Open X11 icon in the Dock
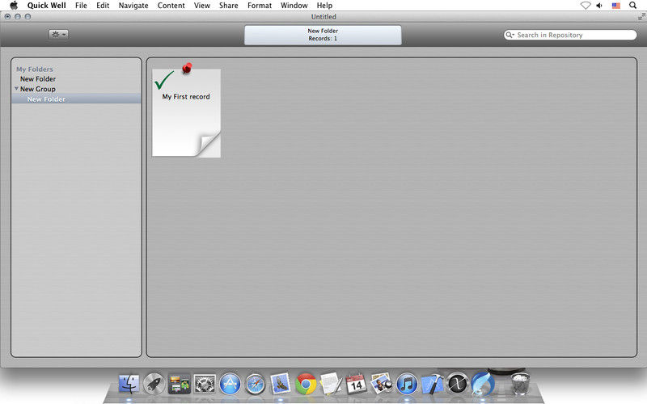The width and height of the screenshot is (647, 404). [x=458, y=383]
